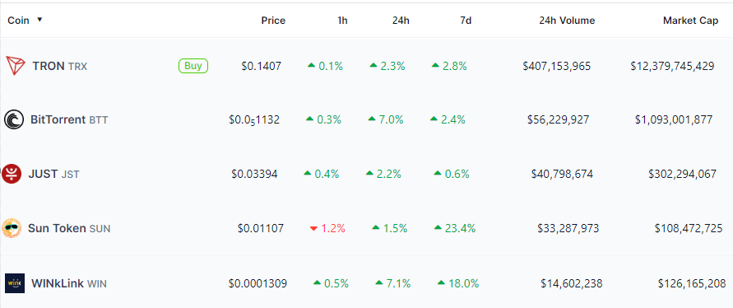733x308 pixels.
Task: Open the Sun Token SUN coin link
Action: click(x=69, y=228)
